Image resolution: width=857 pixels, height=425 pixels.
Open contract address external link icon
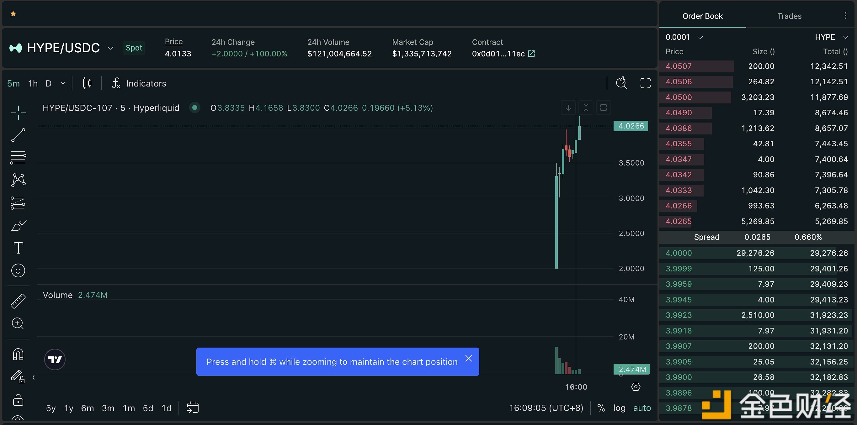point(532,54)
